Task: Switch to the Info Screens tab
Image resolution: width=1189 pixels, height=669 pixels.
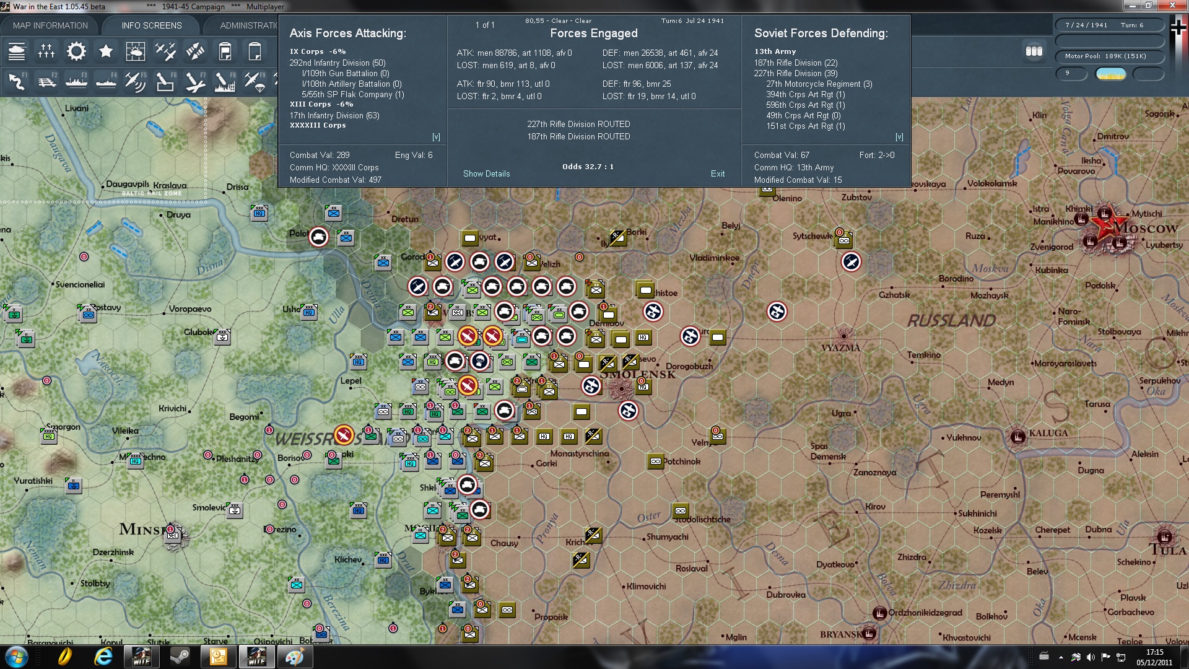Action: (x=152, y=25)
